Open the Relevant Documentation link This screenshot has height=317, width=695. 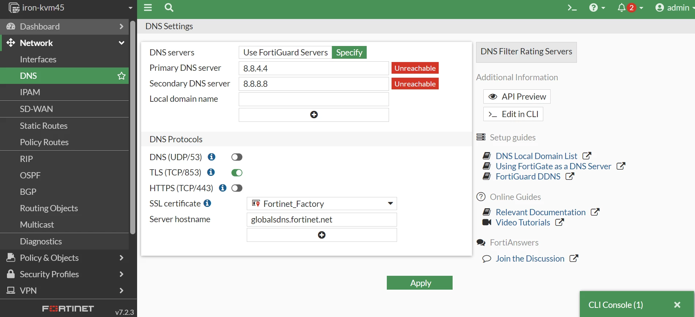(x=540, y=212)
